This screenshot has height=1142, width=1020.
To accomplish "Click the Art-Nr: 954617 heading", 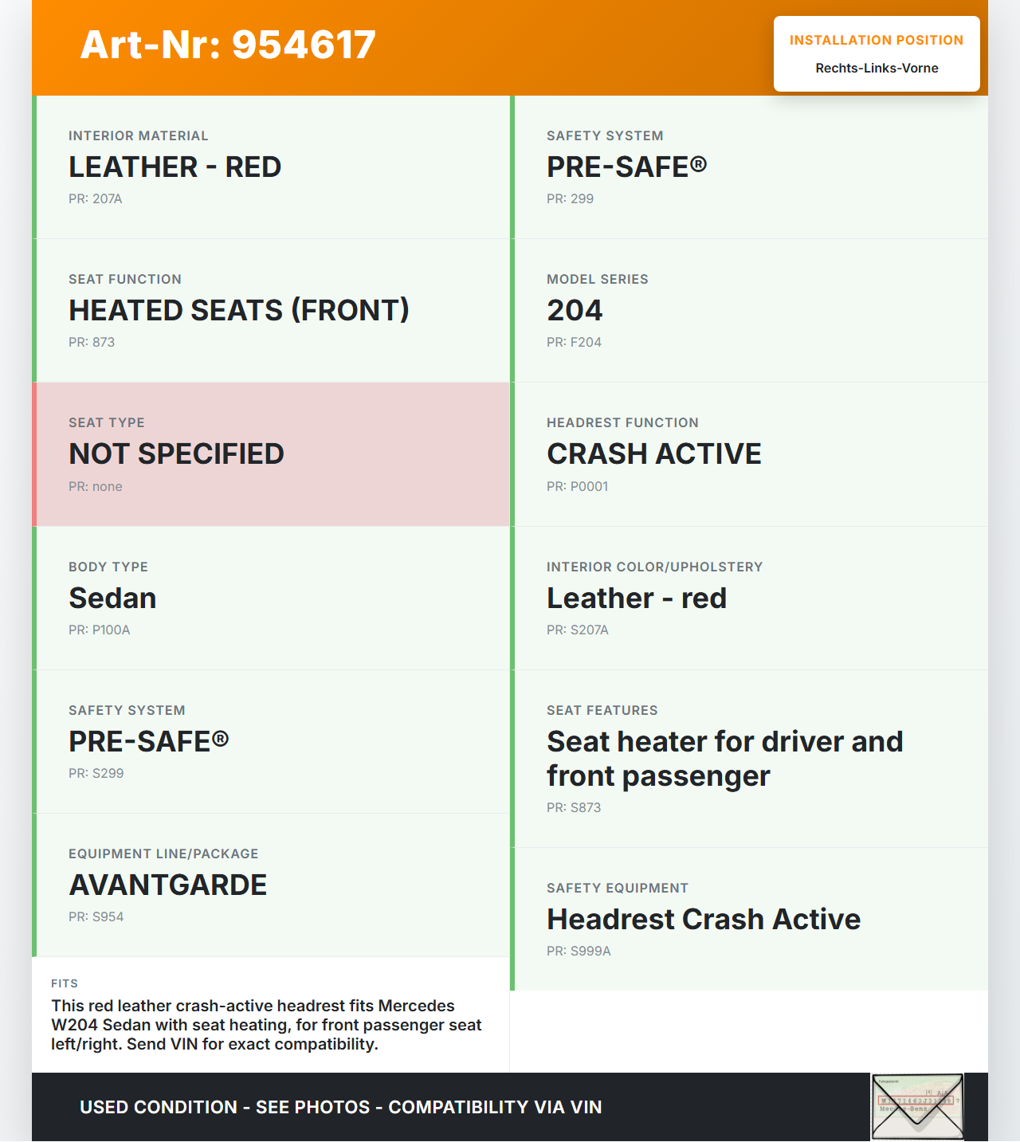I will click(x=228, y=45).
